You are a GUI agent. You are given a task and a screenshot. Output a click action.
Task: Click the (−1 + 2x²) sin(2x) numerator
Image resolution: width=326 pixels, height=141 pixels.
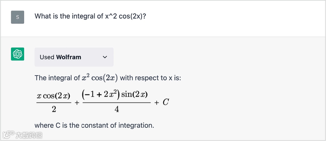click(115, 95)
